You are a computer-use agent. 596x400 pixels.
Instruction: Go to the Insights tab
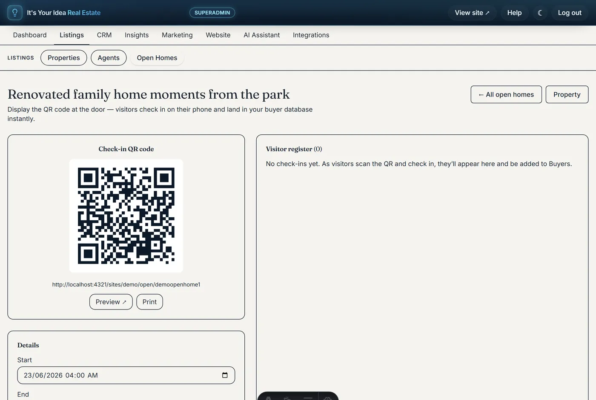(x=137, y=35)
